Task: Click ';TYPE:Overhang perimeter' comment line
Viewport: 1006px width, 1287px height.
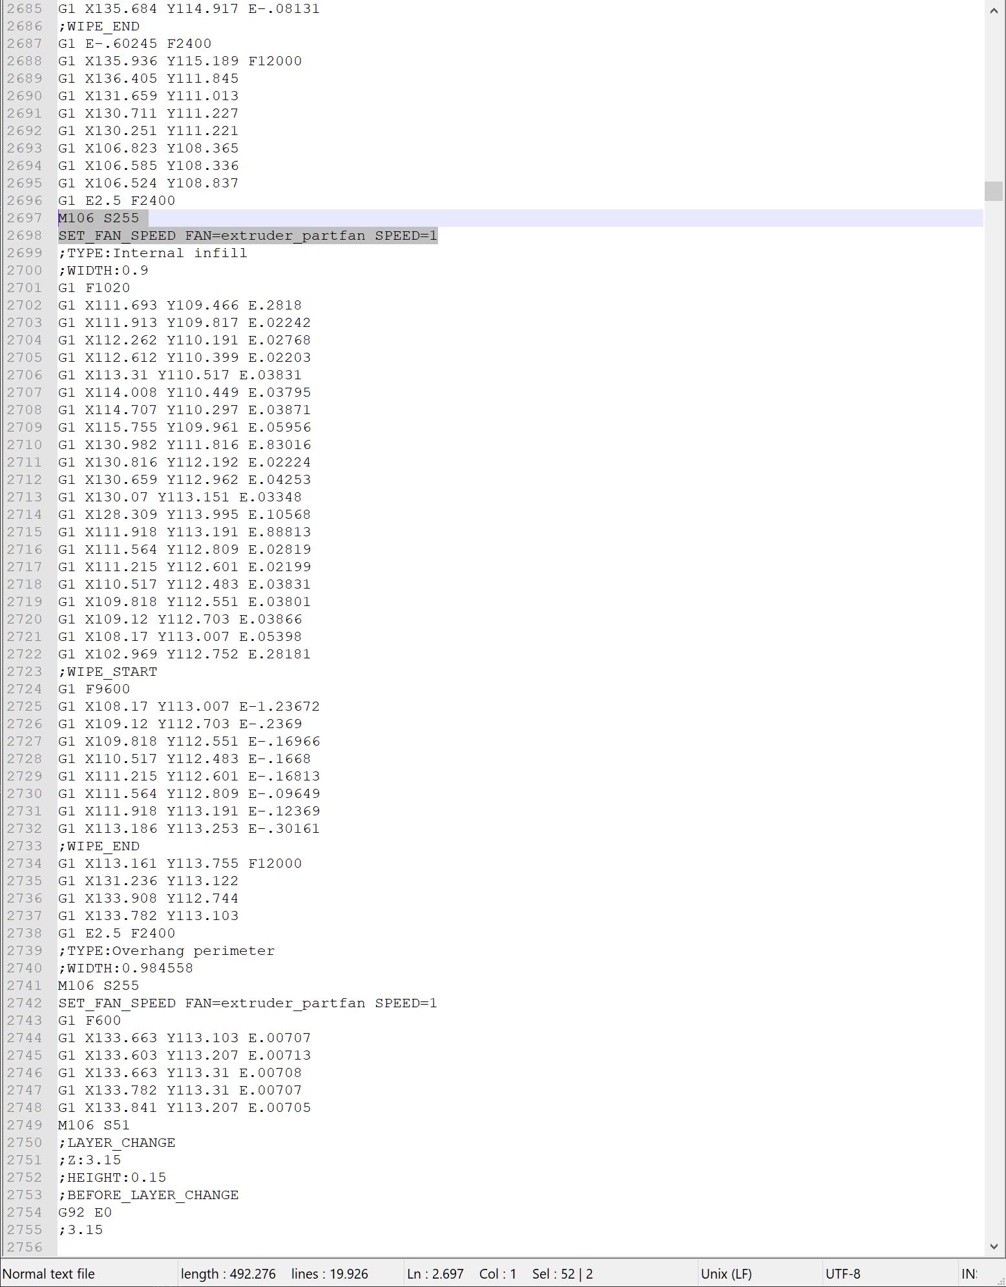Action: pyautogui.click(x=166, y=950)
